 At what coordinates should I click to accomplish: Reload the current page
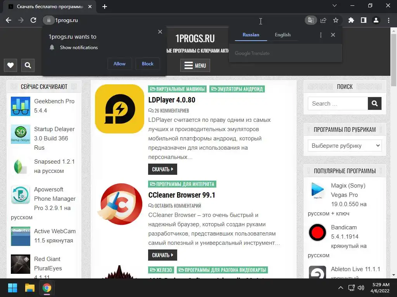(x=33, y=20)
